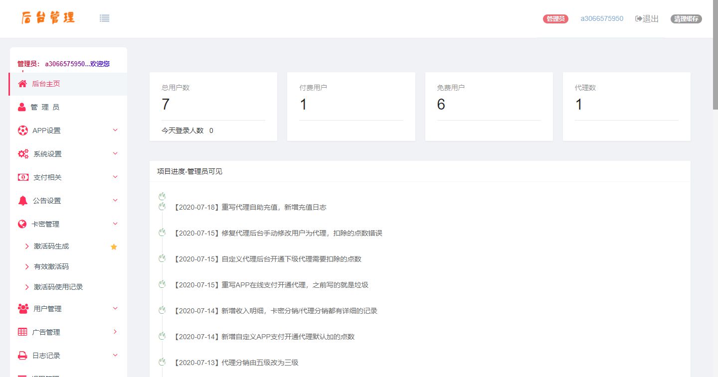The image size is (718, 377).
Task: Click the printer icon next to 日志记录
Action: (x=23, y=355)
